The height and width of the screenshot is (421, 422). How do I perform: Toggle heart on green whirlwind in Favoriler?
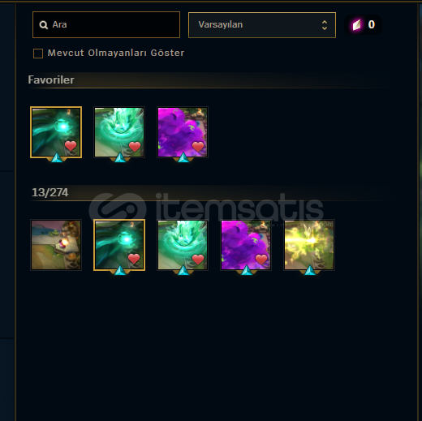pyautogui.click(x=135, y=147)
